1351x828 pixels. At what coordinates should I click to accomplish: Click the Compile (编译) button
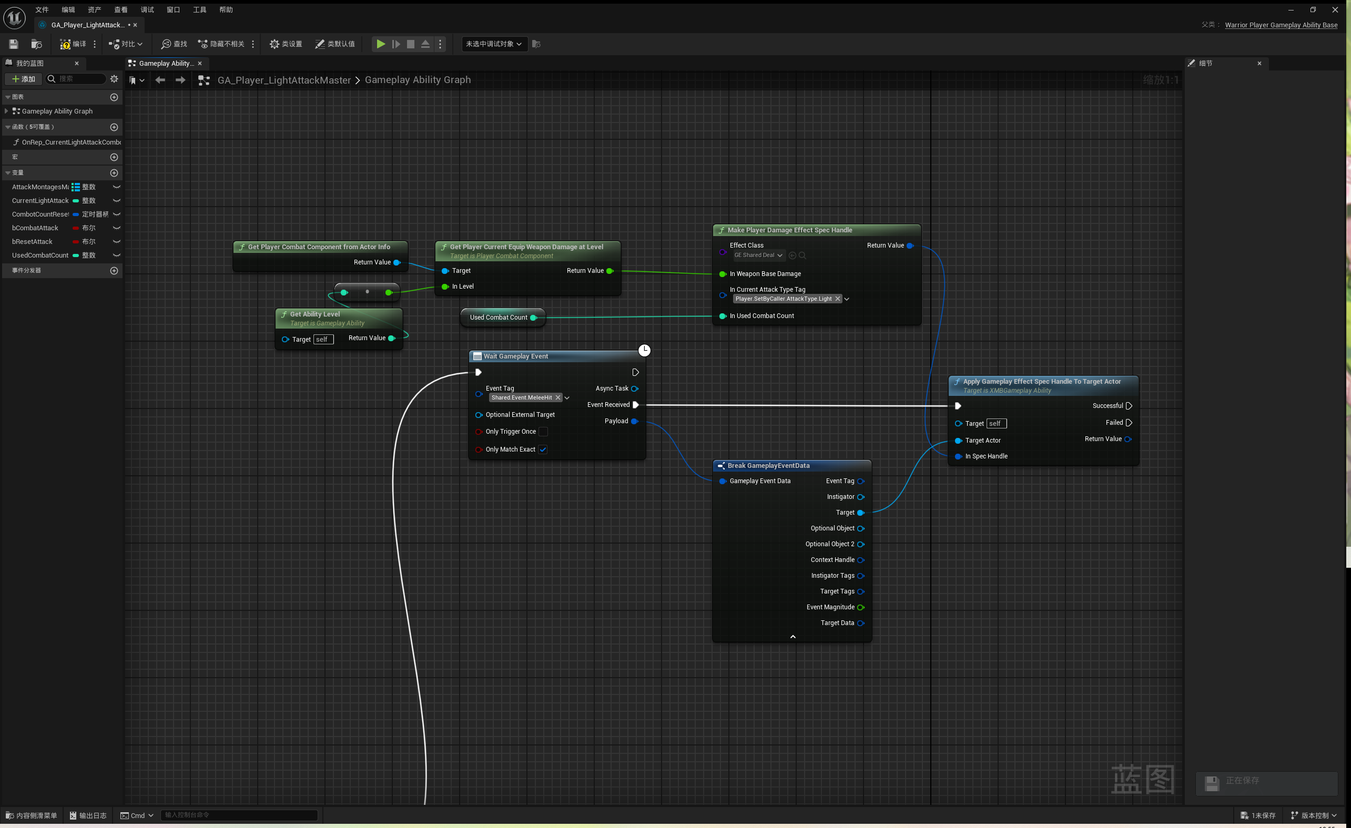73,44
